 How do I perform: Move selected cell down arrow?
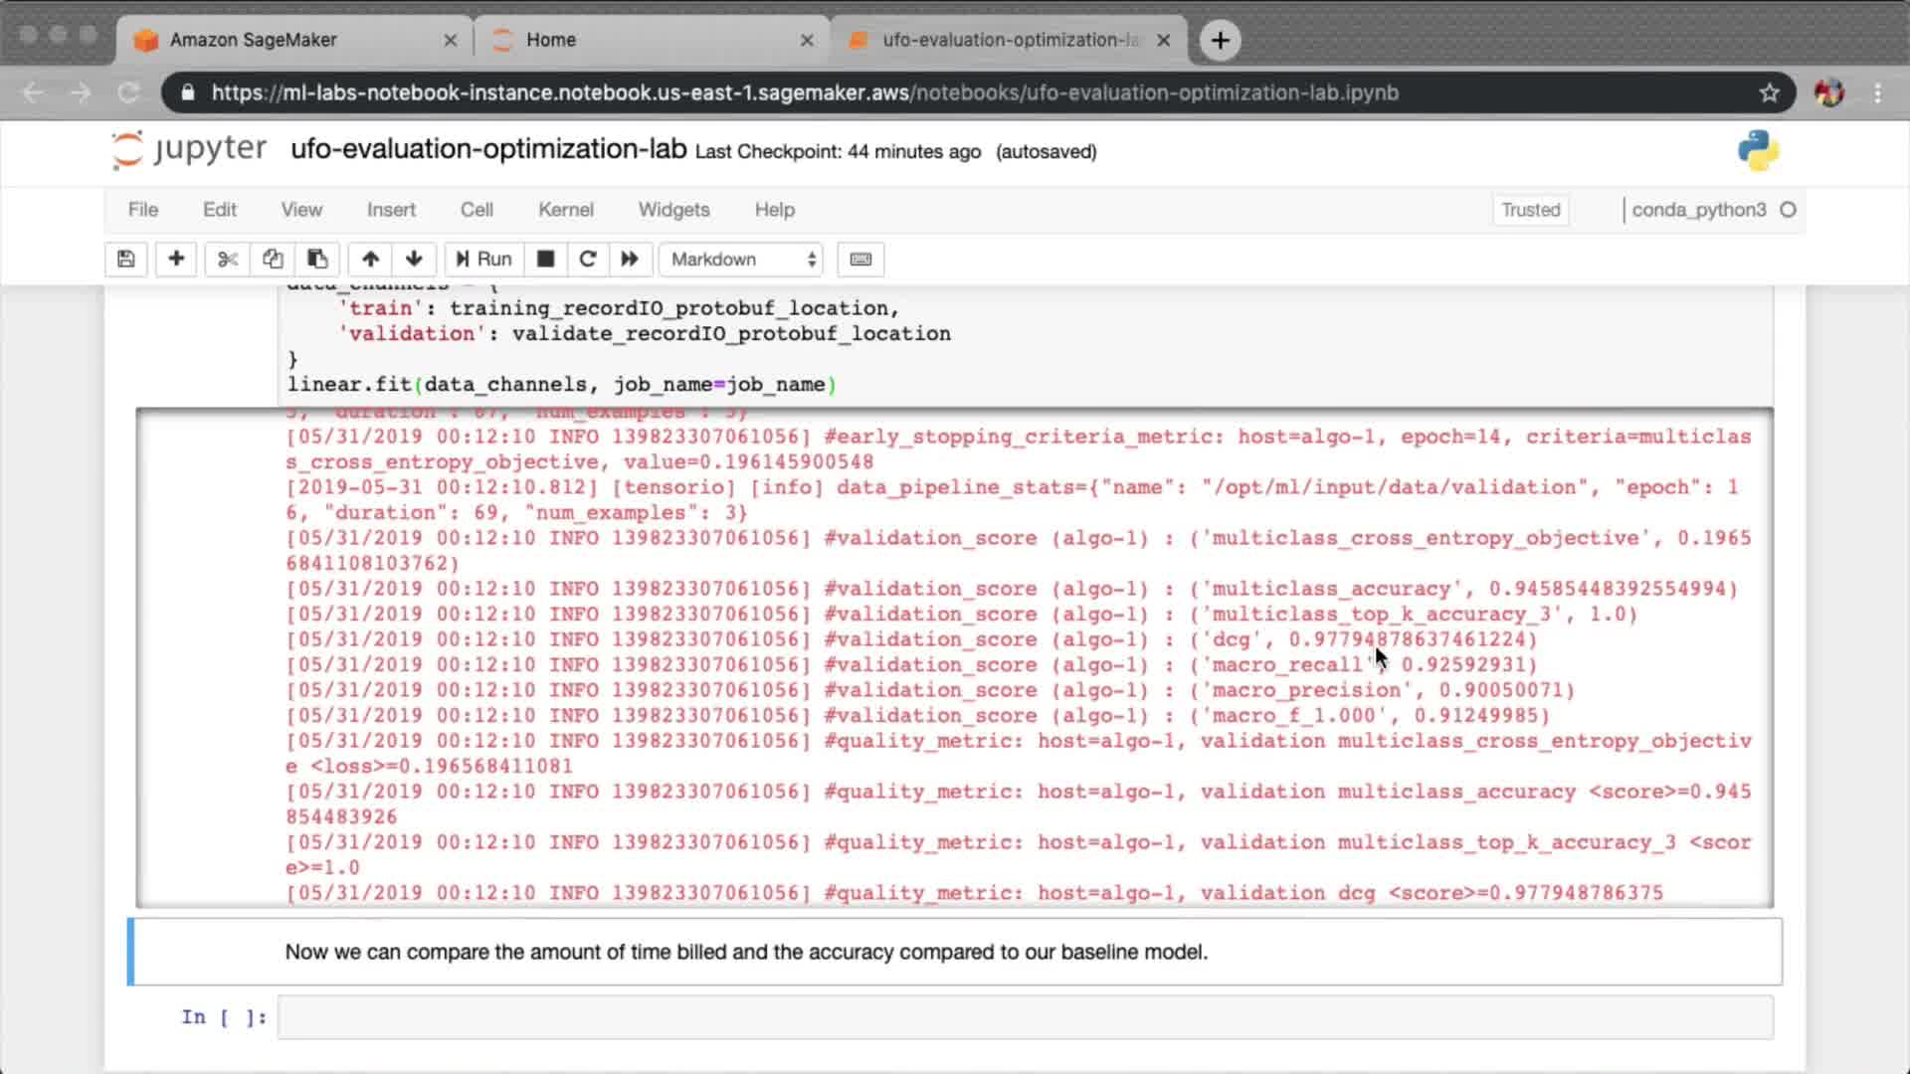pos(414,260)
